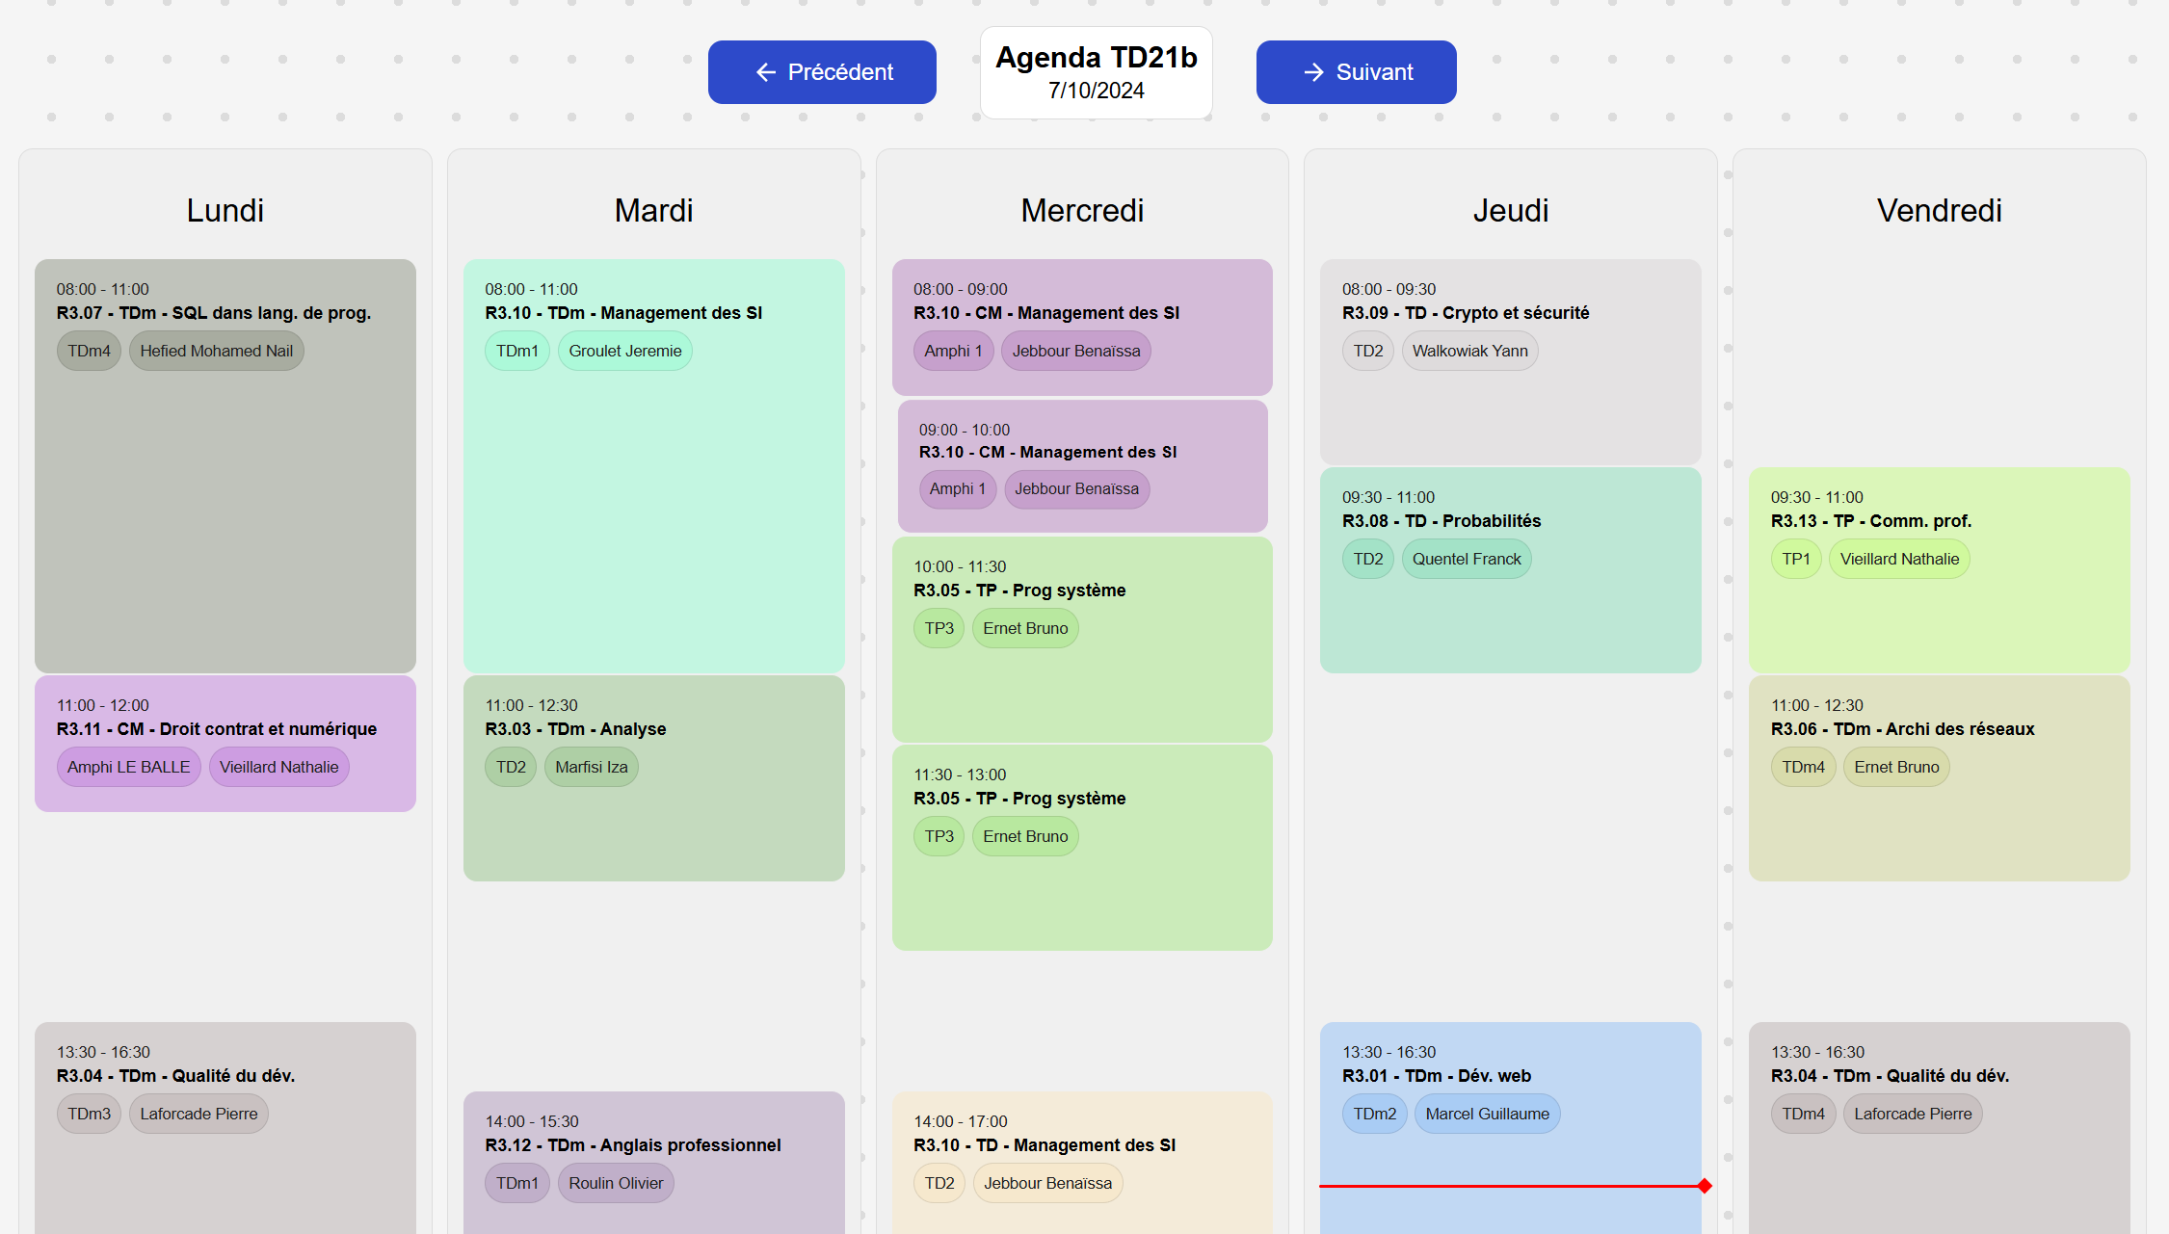2169x1234 pixels.
Task: Click the Agenda TD21b date header
Action: pos(1096,72)
